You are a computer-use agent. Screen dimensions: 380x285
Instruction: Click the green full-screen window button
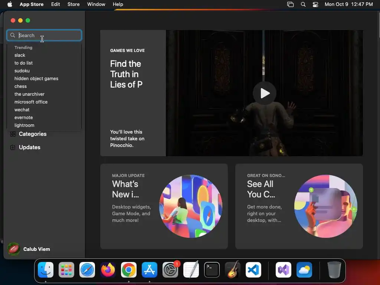(28, 20)
